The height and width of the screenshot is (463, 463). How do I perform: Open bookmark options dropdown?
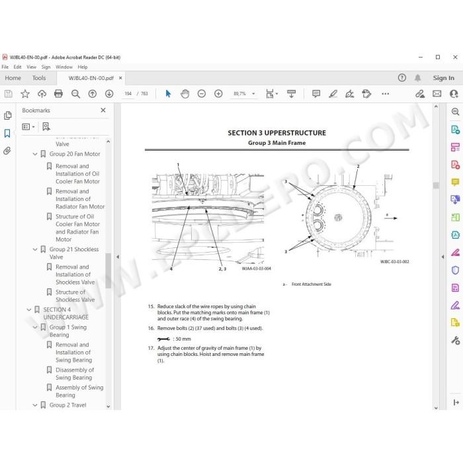coord(28,127)
